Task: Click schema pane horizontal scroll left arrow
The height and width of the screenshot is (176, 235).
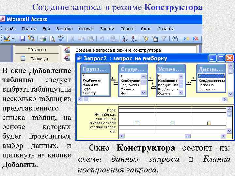Action: point(80,99)
